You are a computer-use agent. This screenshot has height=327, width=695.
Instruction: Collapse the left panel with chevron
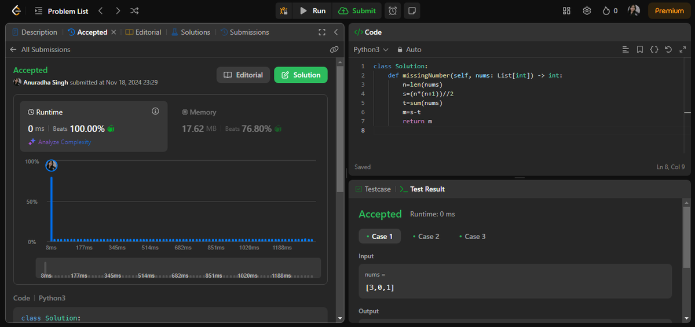coord(336,32)
